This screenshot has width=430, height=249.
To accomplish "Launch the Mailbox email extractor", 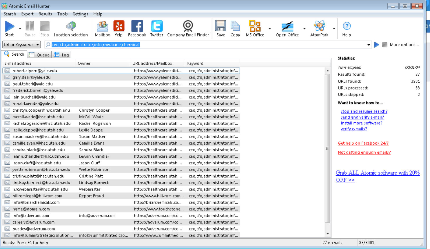I will point(102,28).
